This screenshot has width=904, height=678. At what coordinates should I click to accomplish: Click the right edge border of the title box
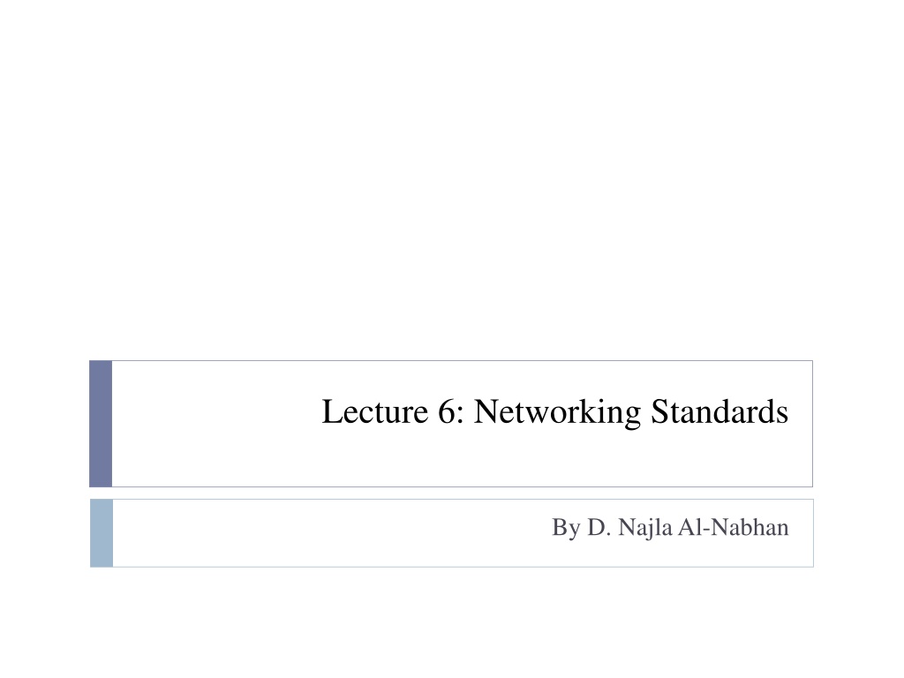[813, 424]
